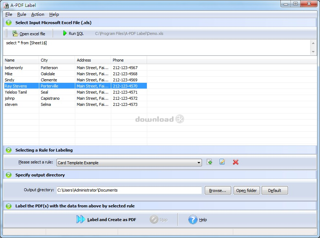Click the Selma city cell

coord(46,104)
